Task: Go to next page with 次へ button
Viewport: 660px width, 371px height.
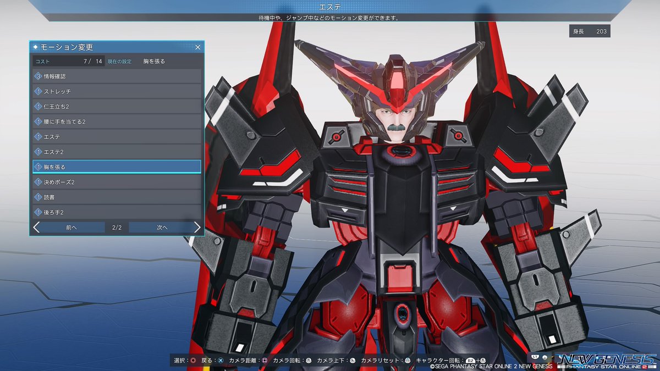Action: click(162, 227)
